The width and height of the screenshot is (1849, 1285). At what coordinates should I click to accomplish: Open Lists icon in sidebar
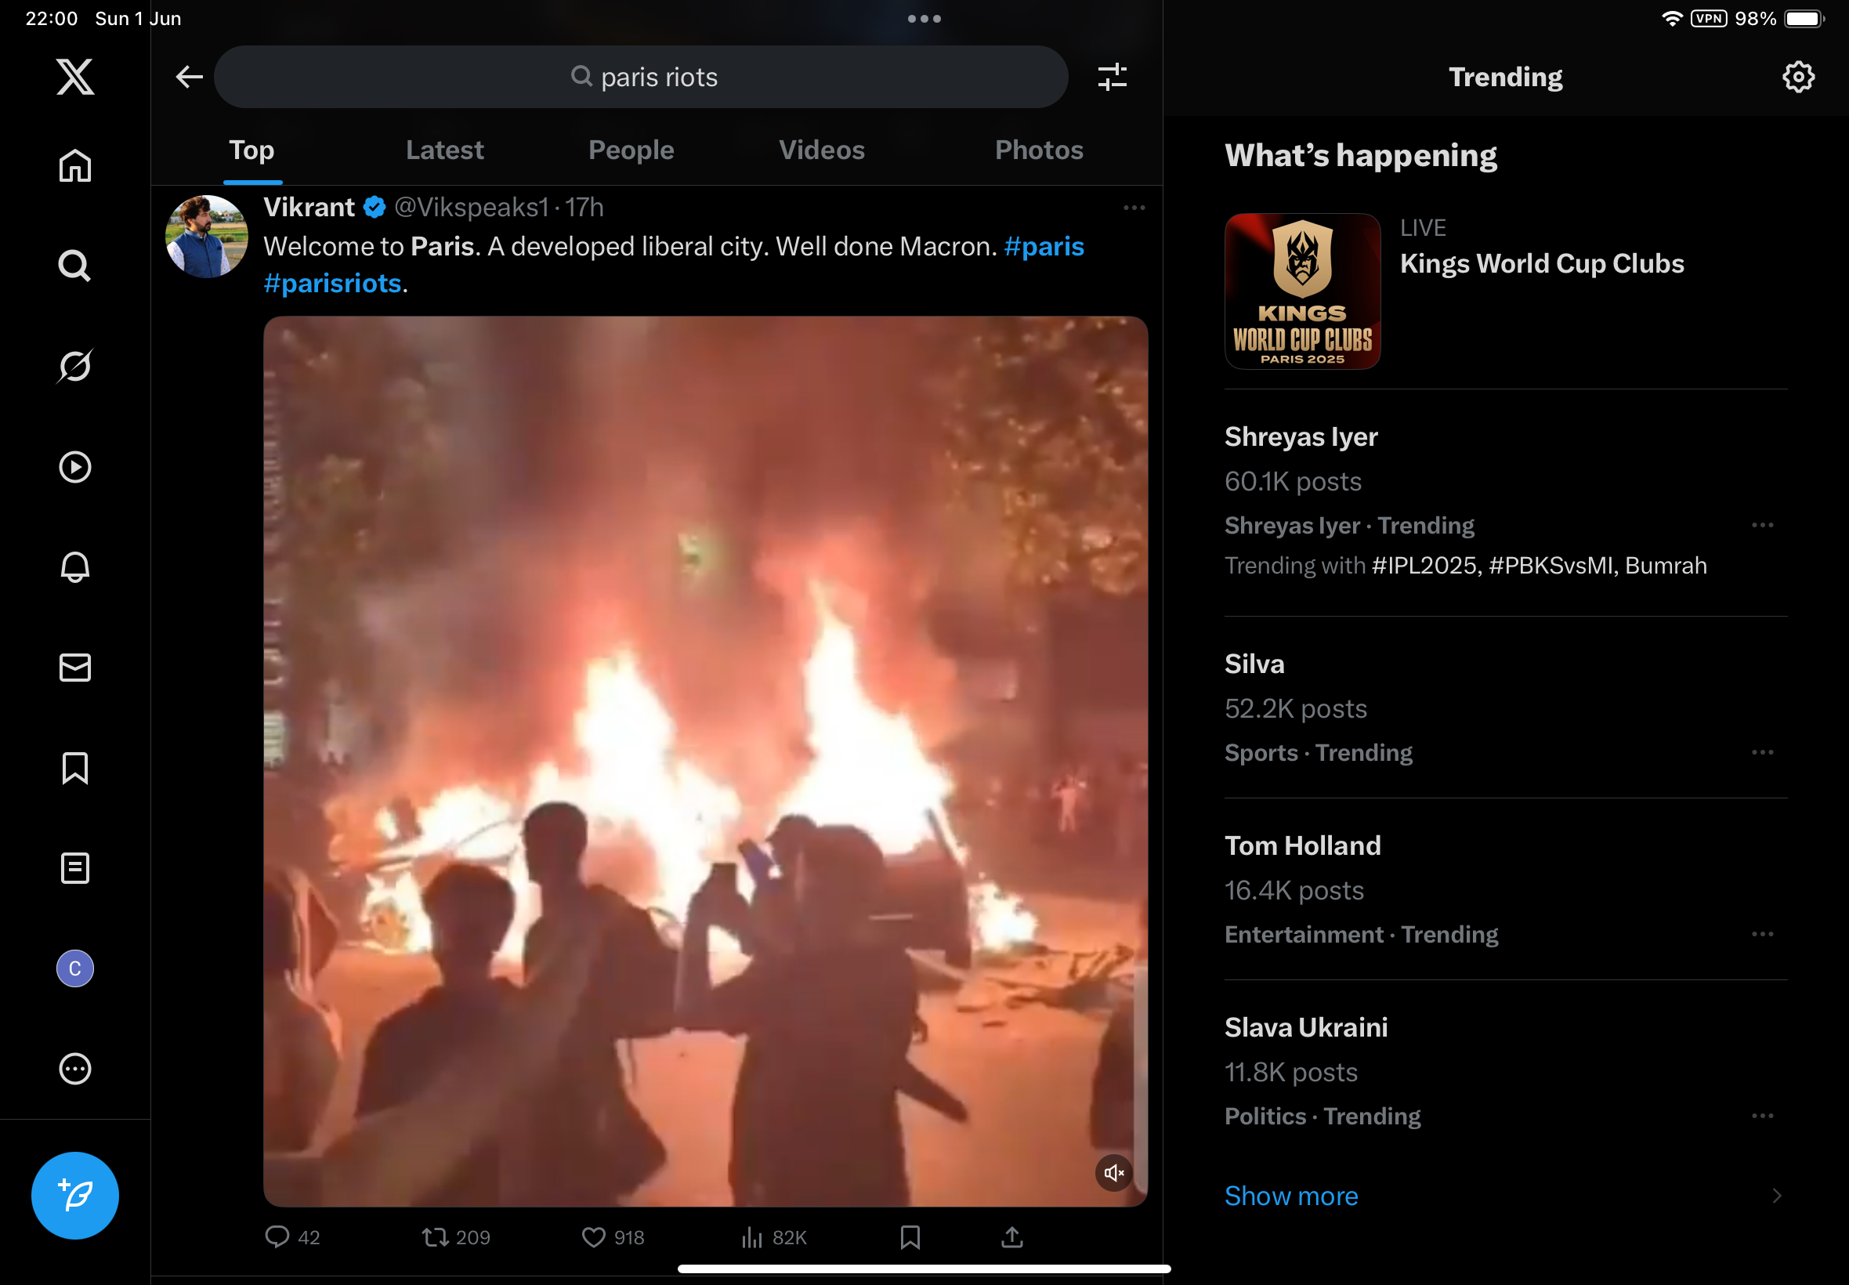(x=75, y=868)
